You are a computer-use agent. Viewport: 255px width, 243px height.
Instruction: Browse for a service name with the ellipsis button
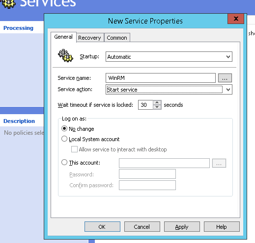[x=225, y=78]
